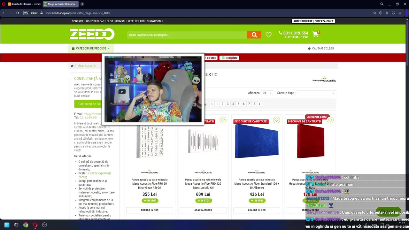
Task: Open the browser shield ad-blocker icon
Action: [381, 13]
